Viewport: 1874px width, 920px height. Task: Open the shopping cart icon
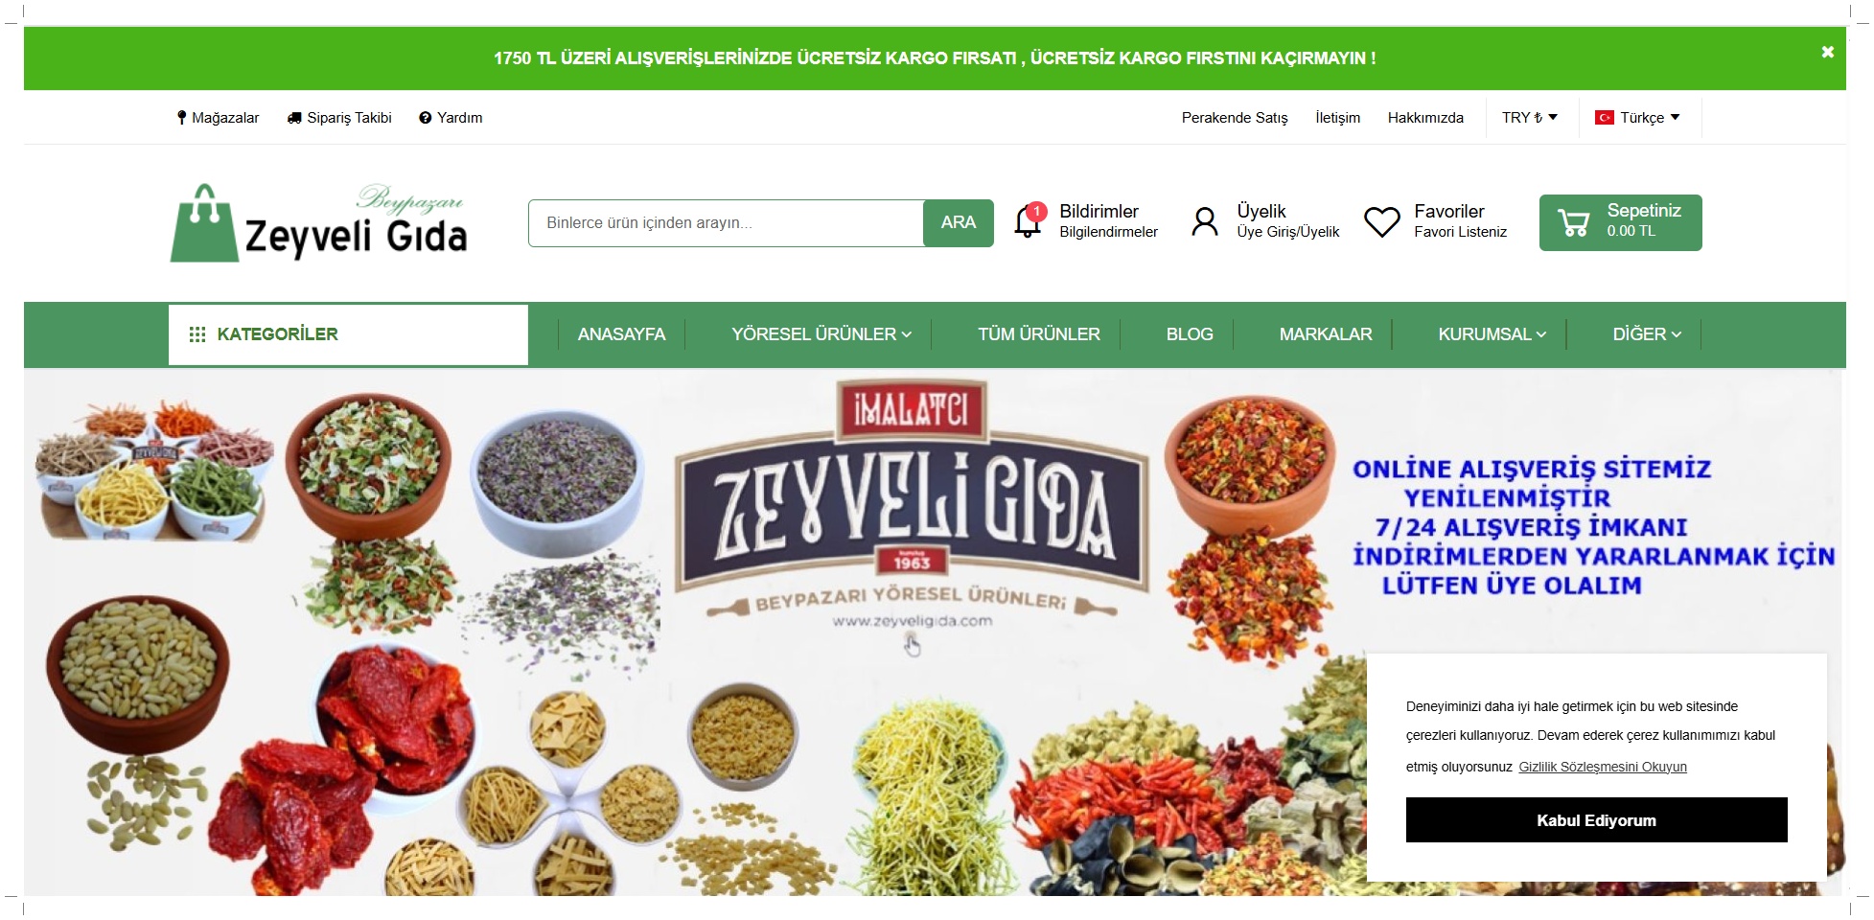coord(1573,223)
